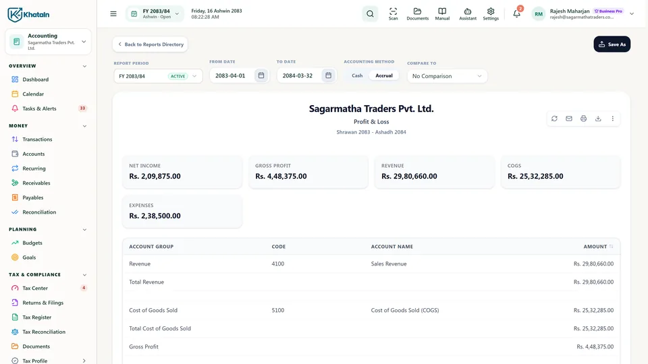648x364 pixels.
Task: Expand the Accounting company switcher
Action: pos(49,42)
